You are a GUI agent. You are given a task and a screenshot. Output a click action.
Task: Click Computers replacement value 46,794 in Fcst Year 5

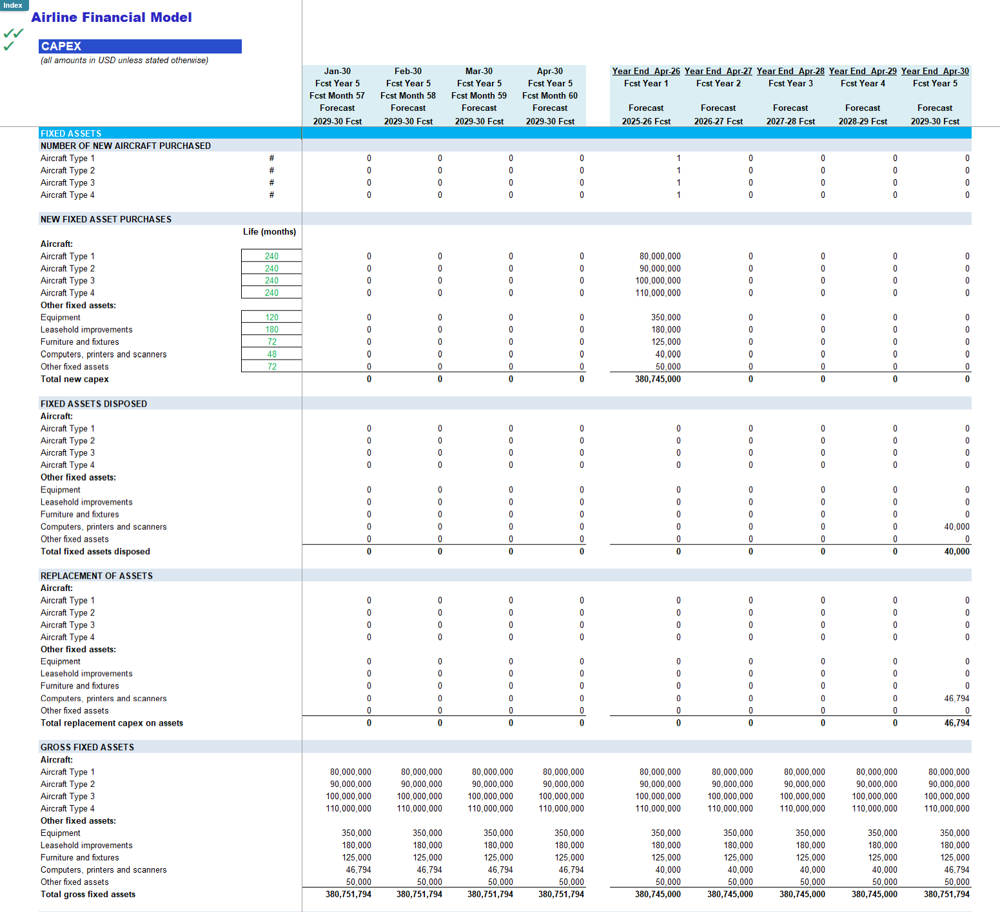(x=957, y=698)
